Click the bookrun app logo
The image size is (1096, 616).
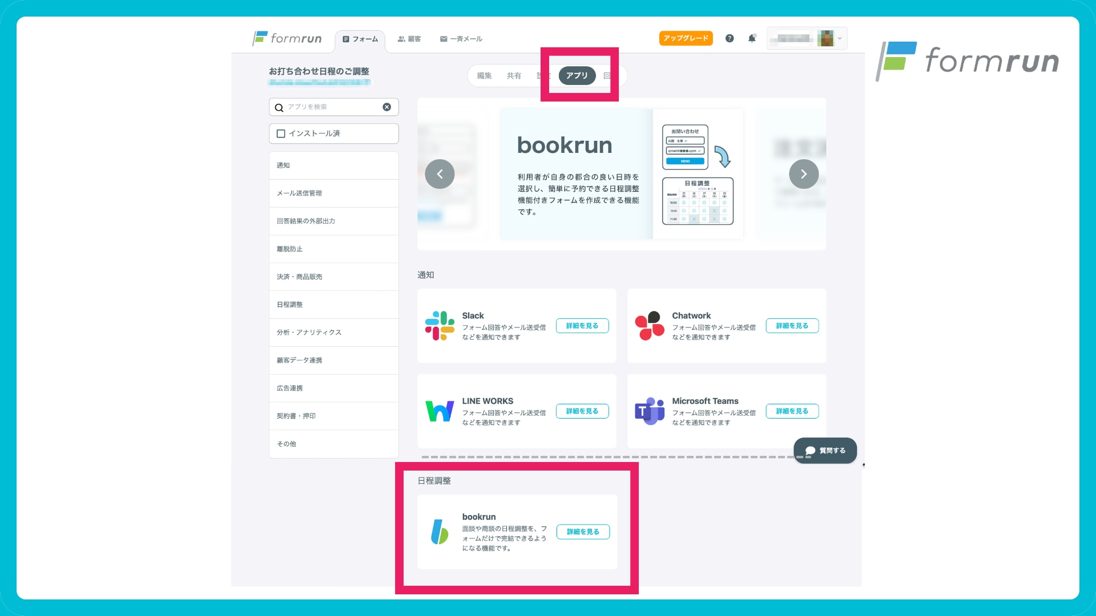(x=440, y=532)
